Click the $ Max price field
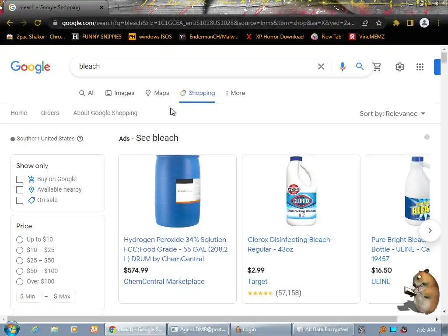 (x=63, y=296)
